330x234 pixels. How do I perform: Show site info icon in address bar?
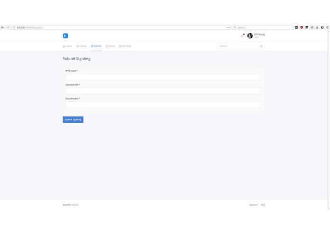click(14, 27)
